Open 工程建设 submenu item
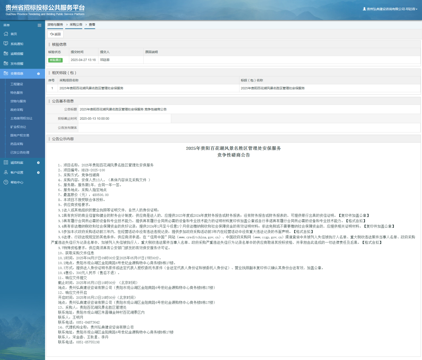This screenshot has height=360, width=422. pos(17,84)
